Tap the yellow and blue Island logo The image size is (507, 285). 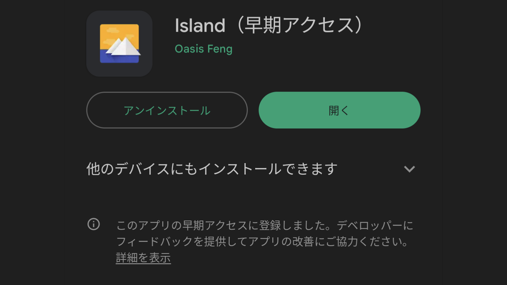(119, 44)
